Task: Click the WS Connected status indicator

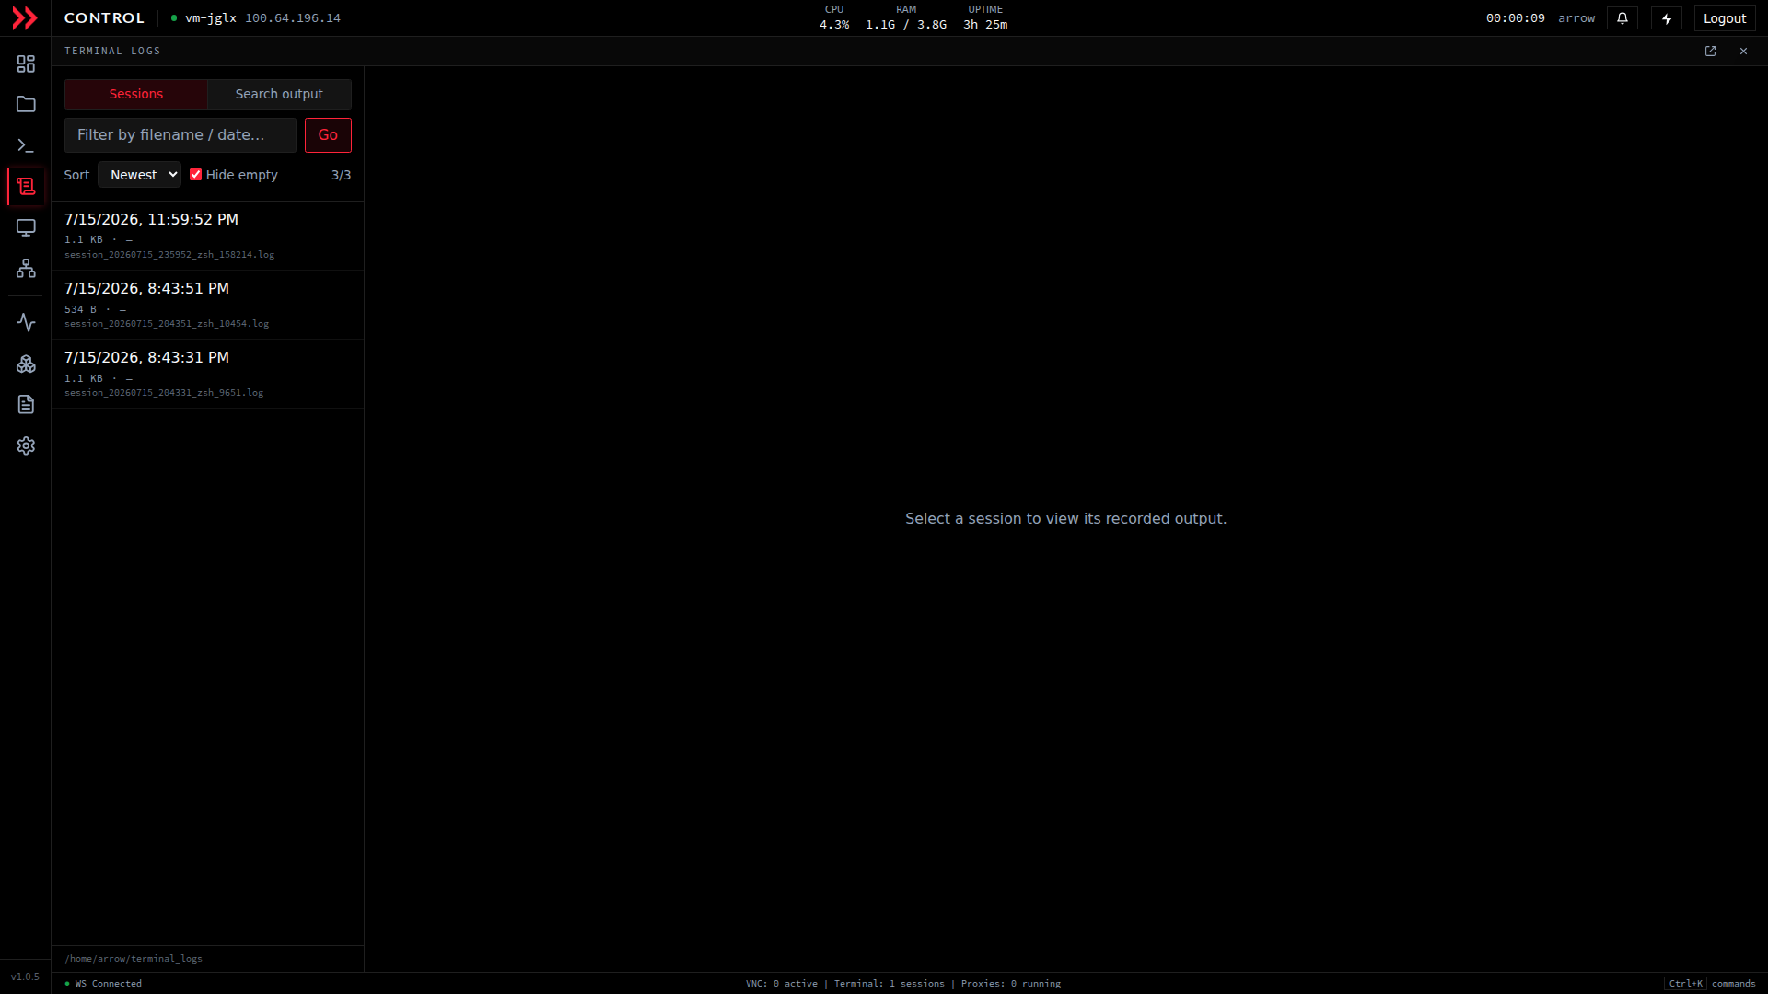Action: click(x=103, y=984)
